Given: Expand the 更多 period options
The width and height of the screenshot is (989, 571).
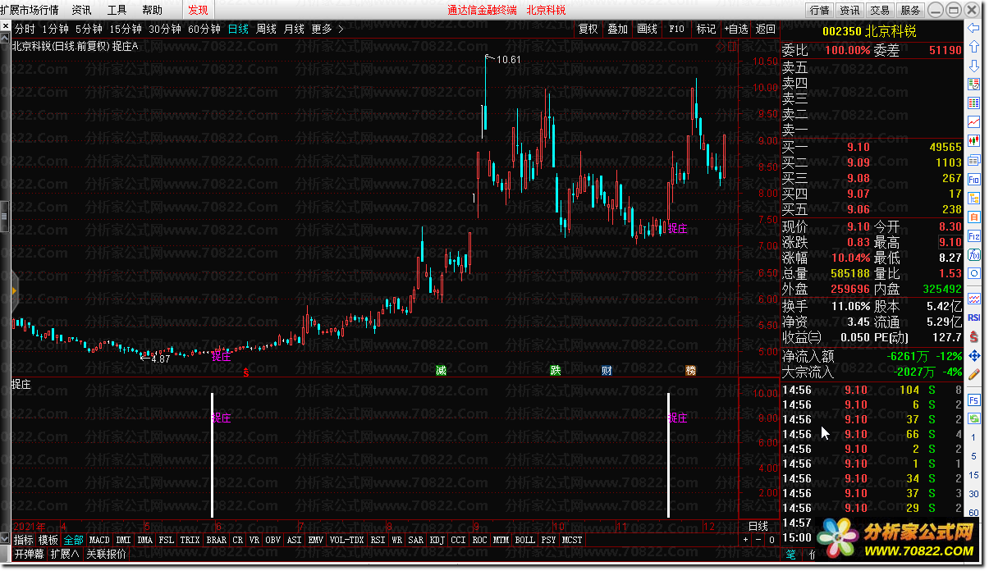Looking at the screenshot, I should pyautogui.click(x=327, y=29).
